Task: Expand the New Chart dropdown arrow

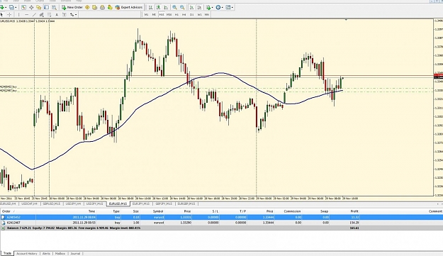Action: 6,8
